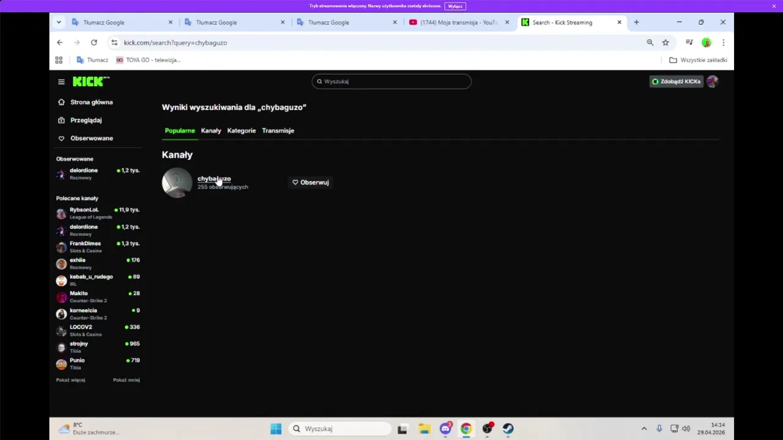Open the Chrome profile avatar
The width and height of the screenshot is (783, 440).
(707, 42)
